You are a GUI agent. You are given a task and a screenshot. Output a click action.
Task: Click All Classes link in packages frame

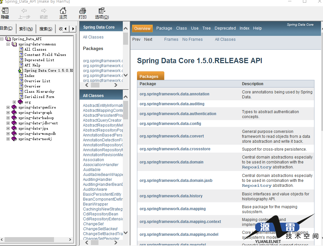click(x=93, y=37)
